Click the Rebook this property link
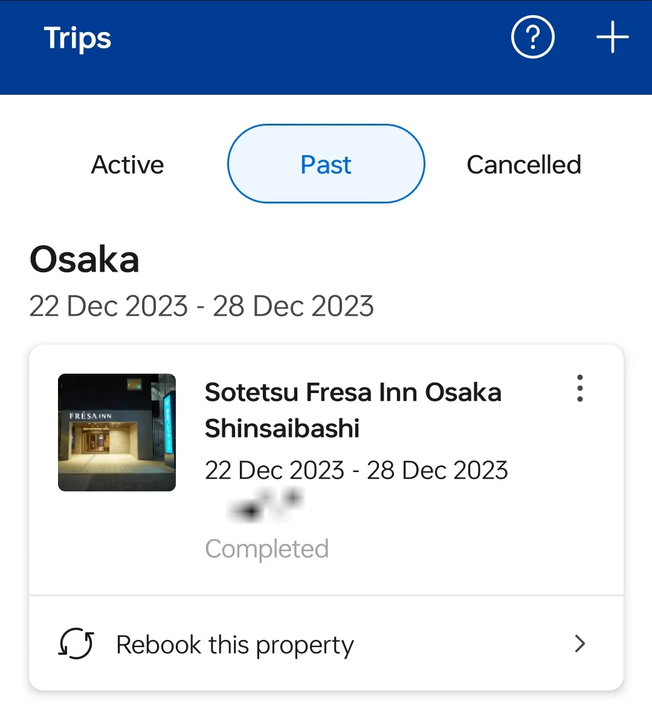Screen dimensions: 652x725 click(235, 645)
